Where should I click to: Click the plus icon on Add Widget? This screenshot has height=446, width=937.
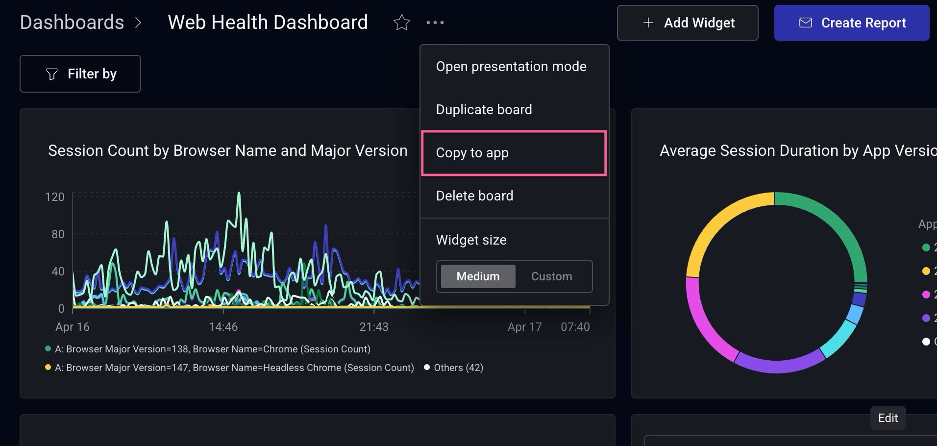pyautogui.click(x=648, y=23)
